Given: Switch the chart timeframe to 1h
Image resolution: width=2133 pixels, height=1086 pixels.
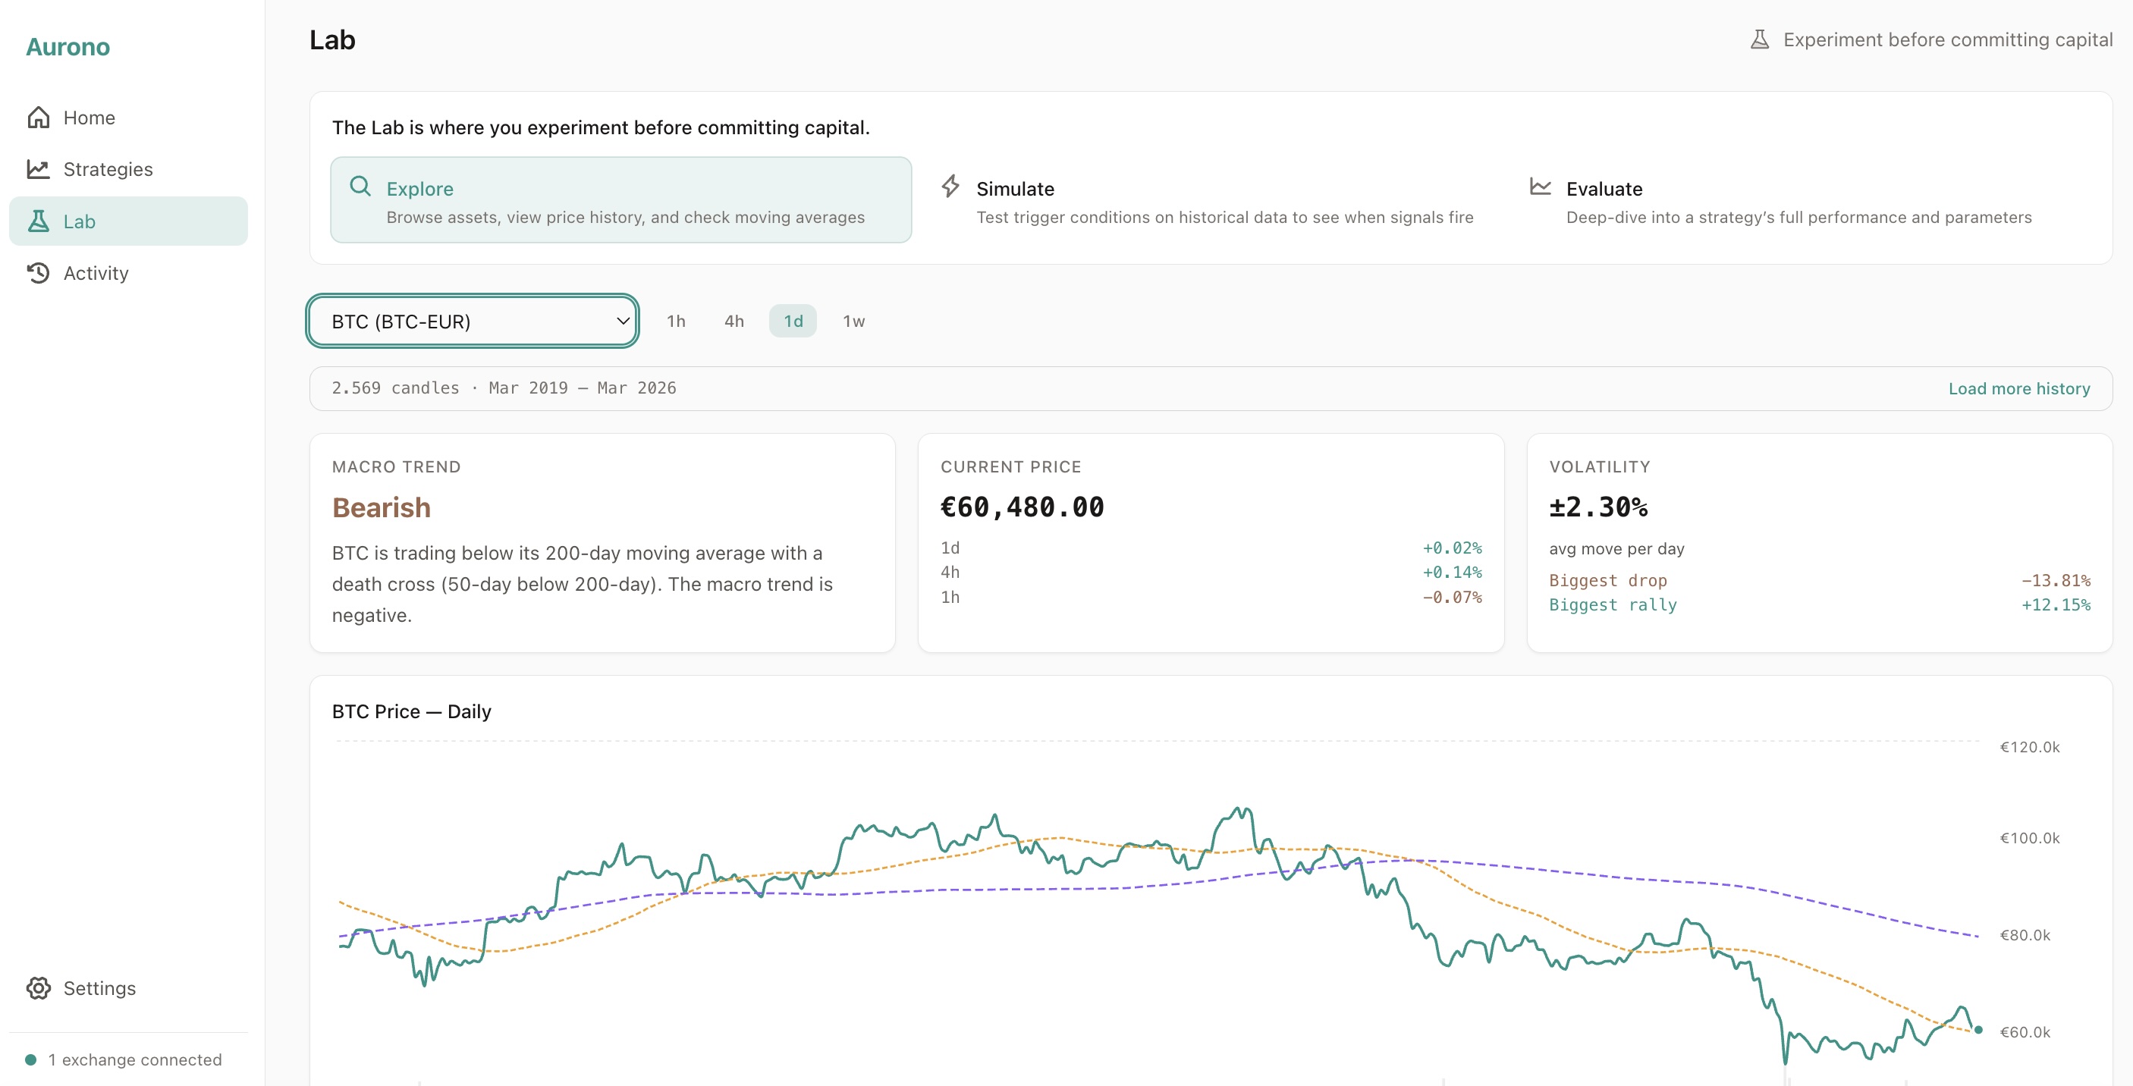Looking at the screenshot, I should pyautogui.click(x=676, y=321).
